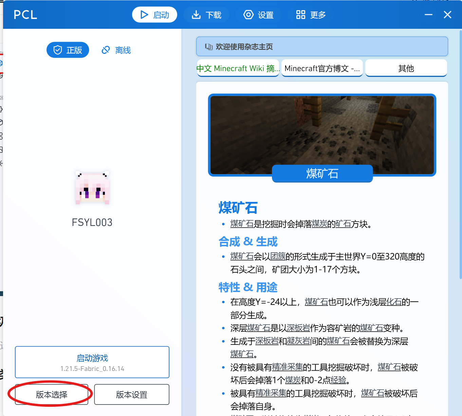462x416 pixels.
Task: Minimize the PCL window
Action: click(428, 15)
